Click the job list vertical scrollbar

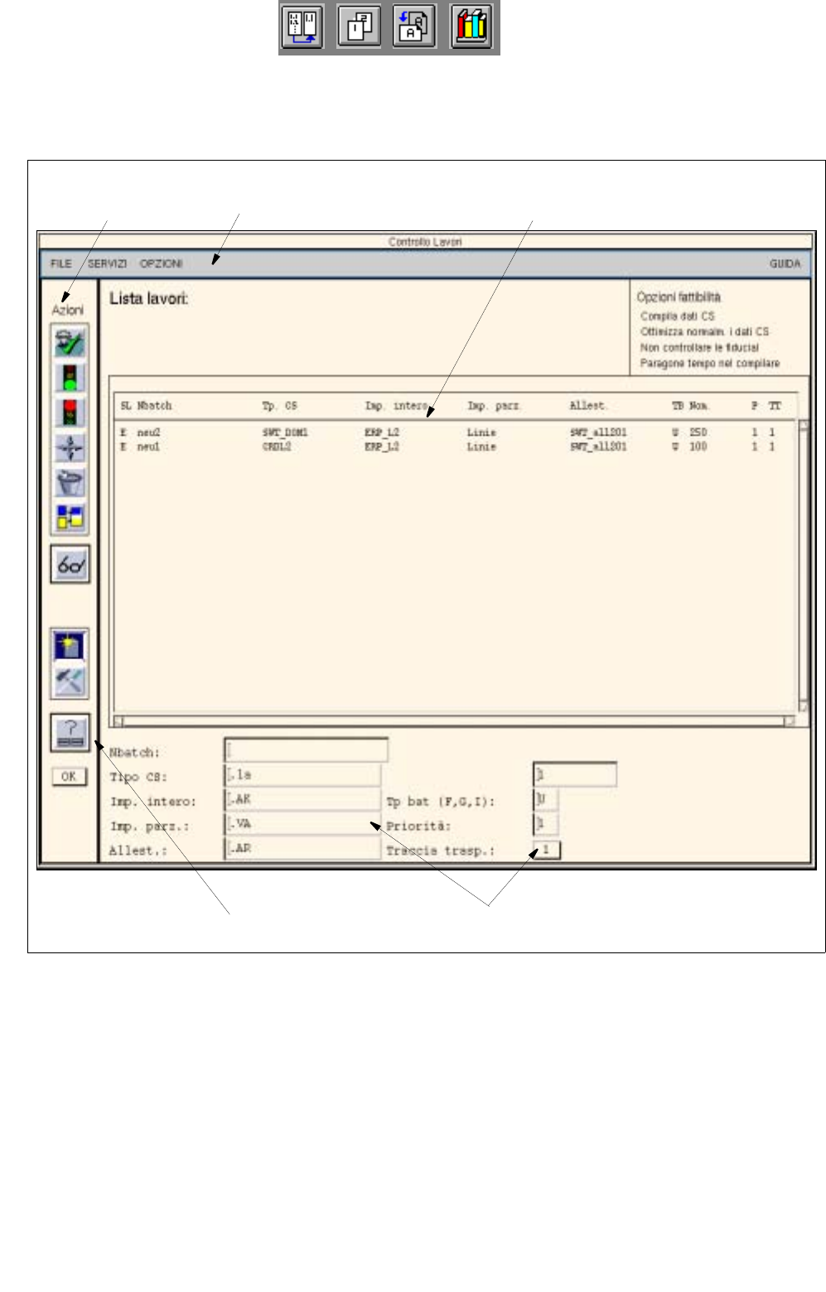click(803, 566)
